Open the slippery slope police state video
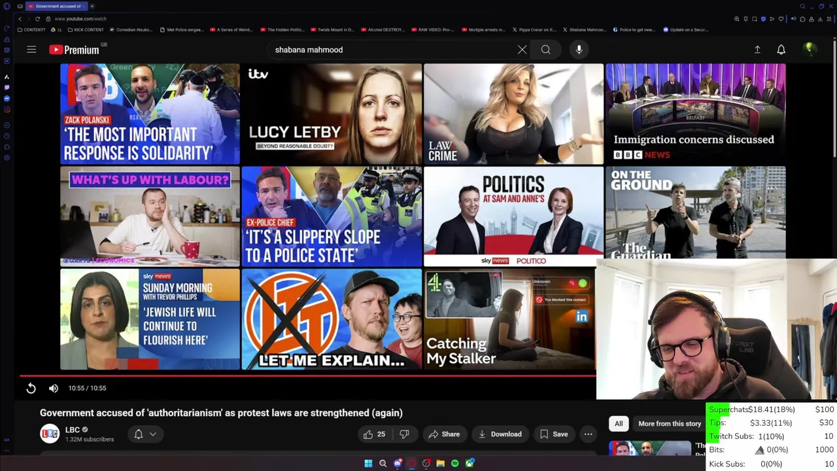This screenshot has height=471, width=837. point(332,217)
